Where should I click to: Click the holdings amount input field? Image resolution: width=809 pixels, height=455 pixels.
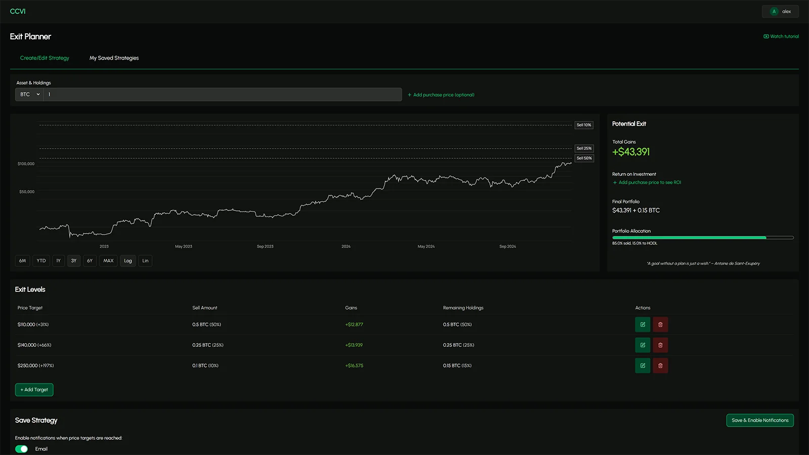(222, 95)
